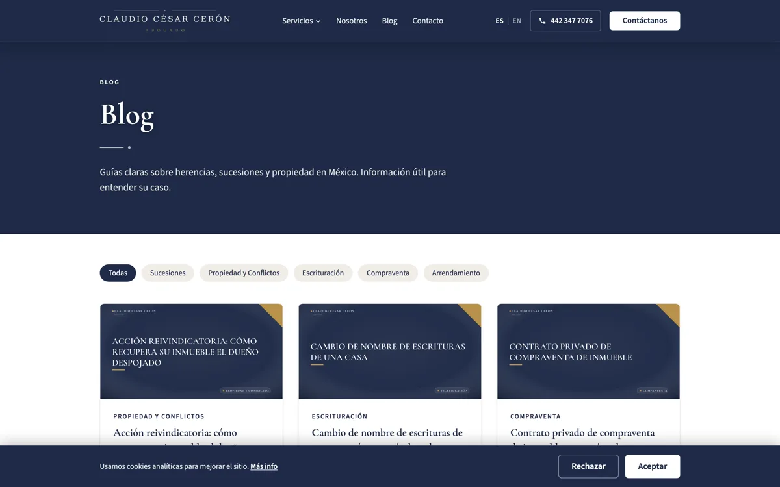The height and width of the screenshot is (487, 780).
Task: Open the Cambio de nombre de escrituras thumbnail
Action: (x=390, y=351)
